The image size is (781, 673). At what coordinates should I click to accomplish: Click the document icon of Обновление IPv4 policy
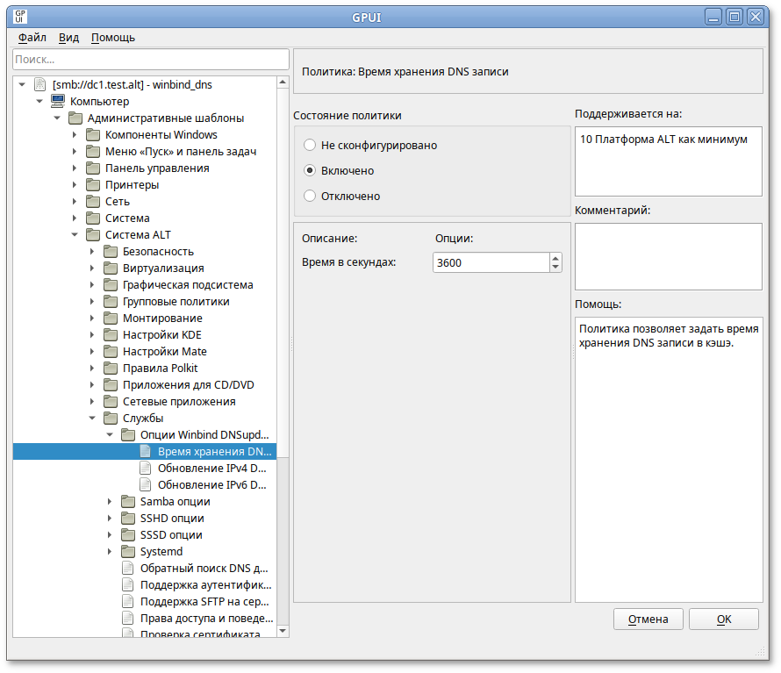[145, 469]
